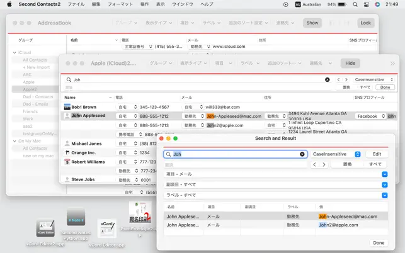Click Bob1 Brown contact photo
This screenshot has height=253, width=405.
(x=67, y=107)
